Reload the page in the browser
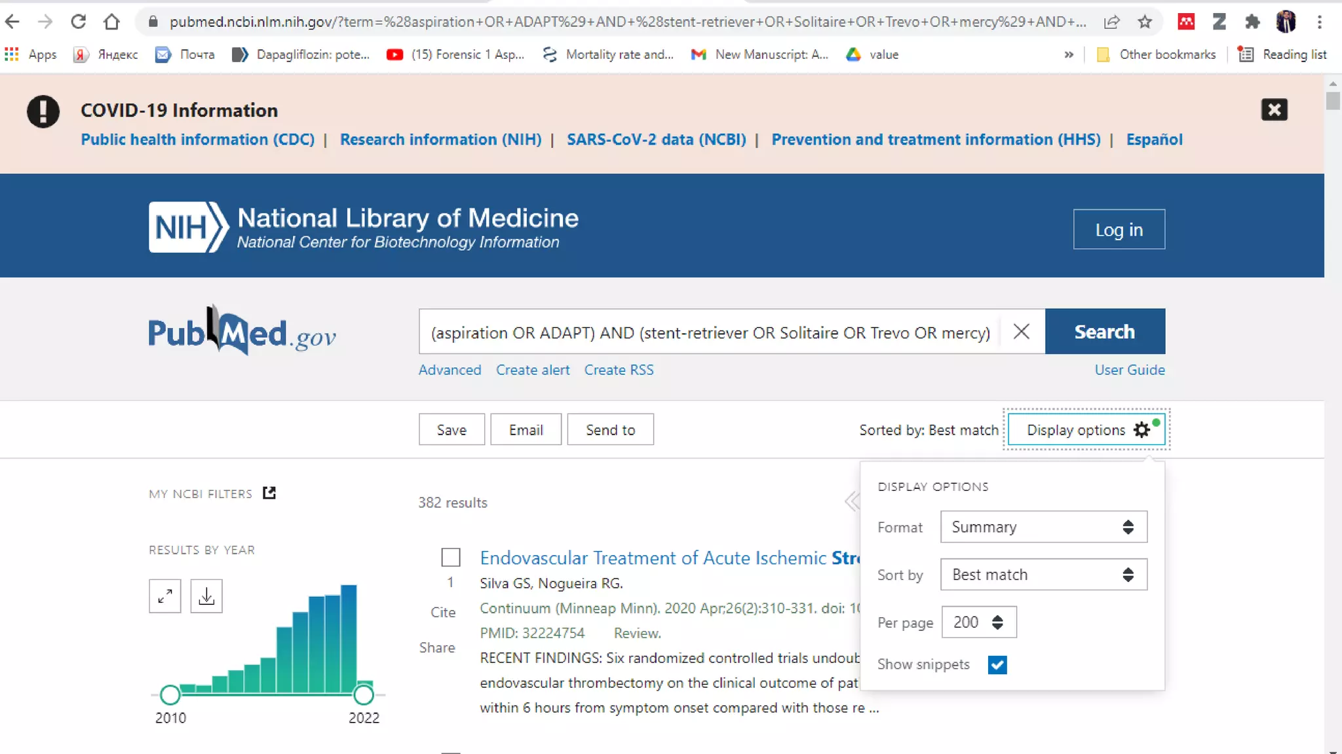 point(78,22)
